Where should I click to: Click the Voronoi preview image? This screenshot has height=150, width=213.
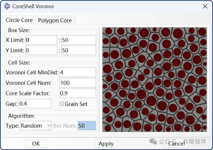click(x=154, y=80)
